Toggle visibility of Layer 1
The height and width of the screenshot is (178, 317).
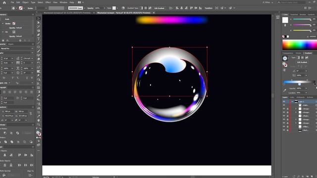(x=284, y=101)
